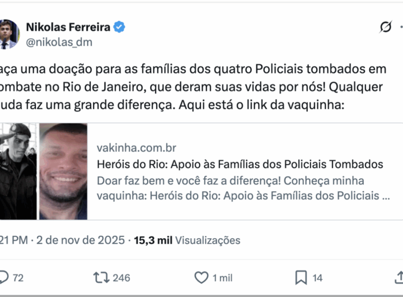Viewport: 403px width, 297px height.
Task: Click the 246 repost count
Action: 121,277
